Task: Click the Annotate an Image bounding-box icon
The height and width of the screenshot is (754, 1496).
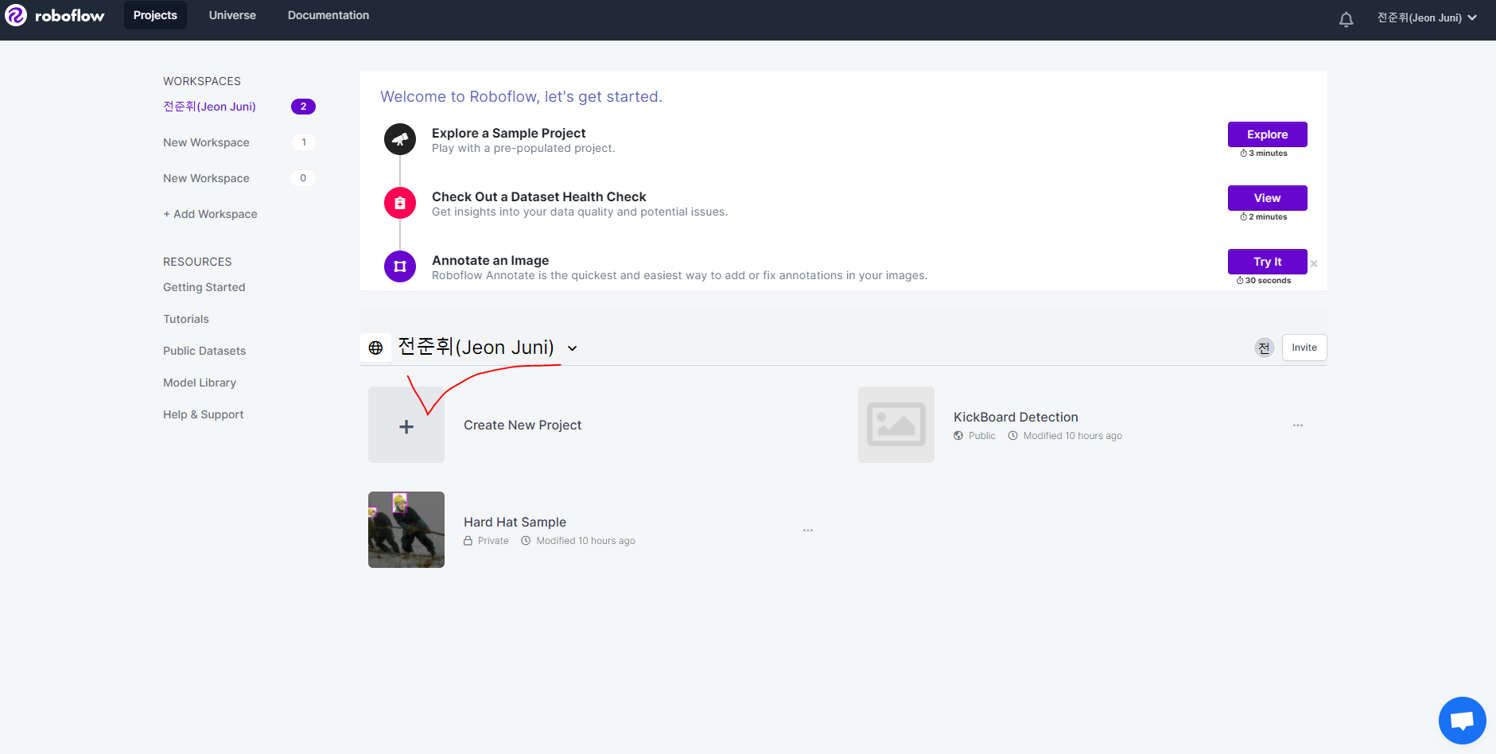Action: (x=400, y=266)
